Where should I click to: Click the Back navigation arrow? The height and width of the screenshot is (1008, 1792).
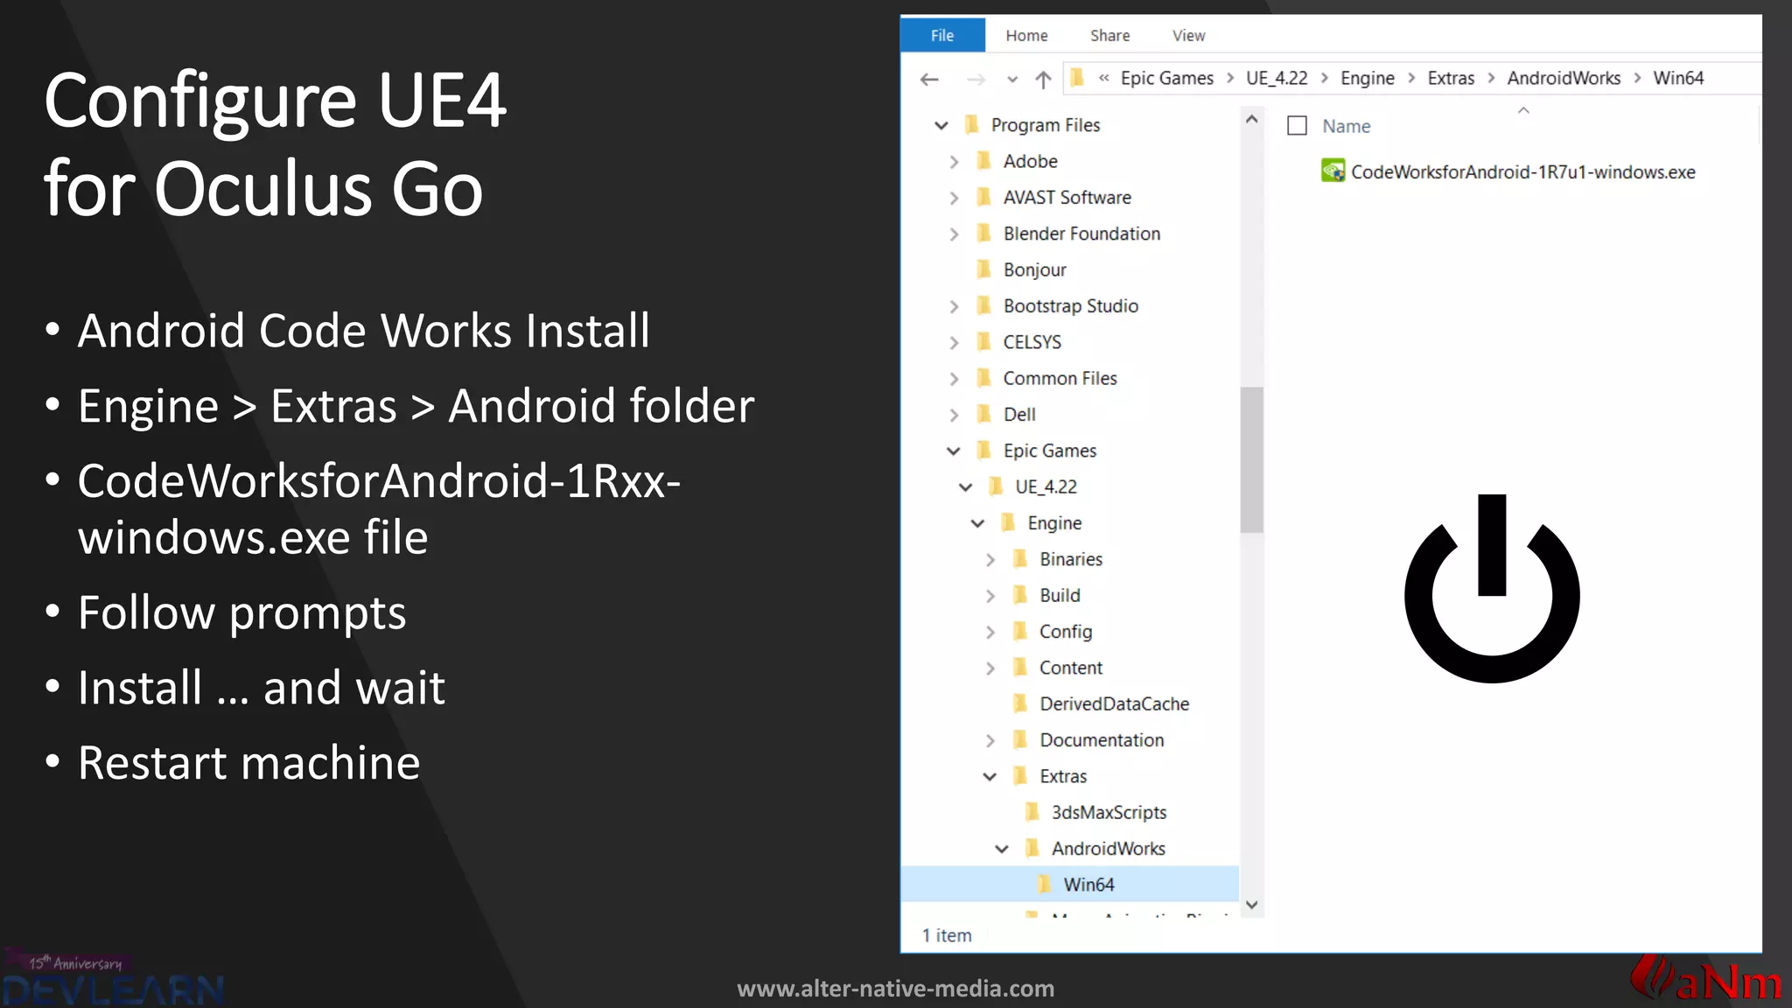click(929, 80)
